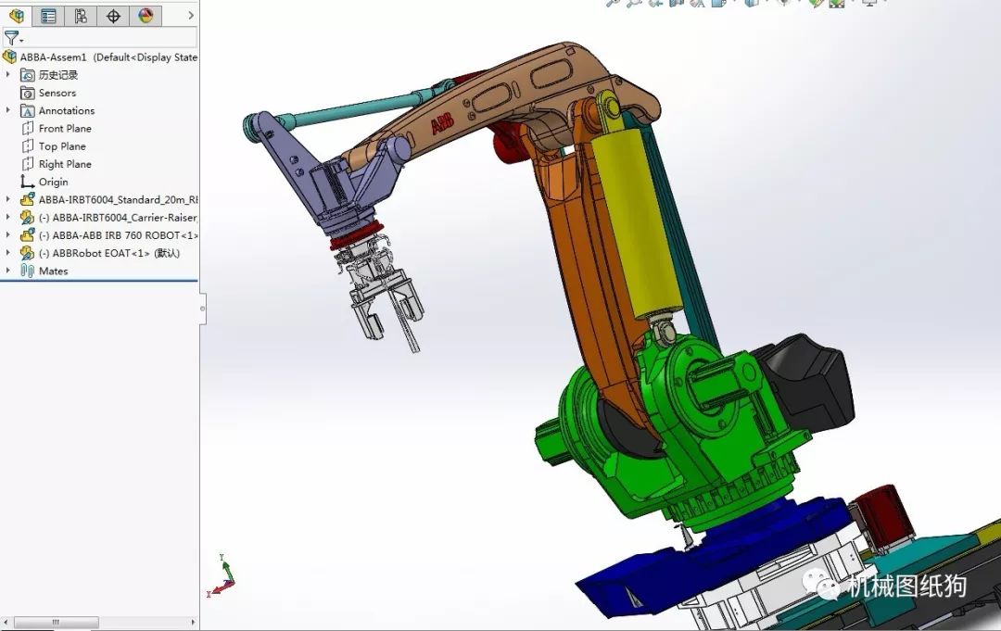Expand the ABBRobot EOAT<1> component
Viewport: 1001px width, 631px height.
[7, 253]
